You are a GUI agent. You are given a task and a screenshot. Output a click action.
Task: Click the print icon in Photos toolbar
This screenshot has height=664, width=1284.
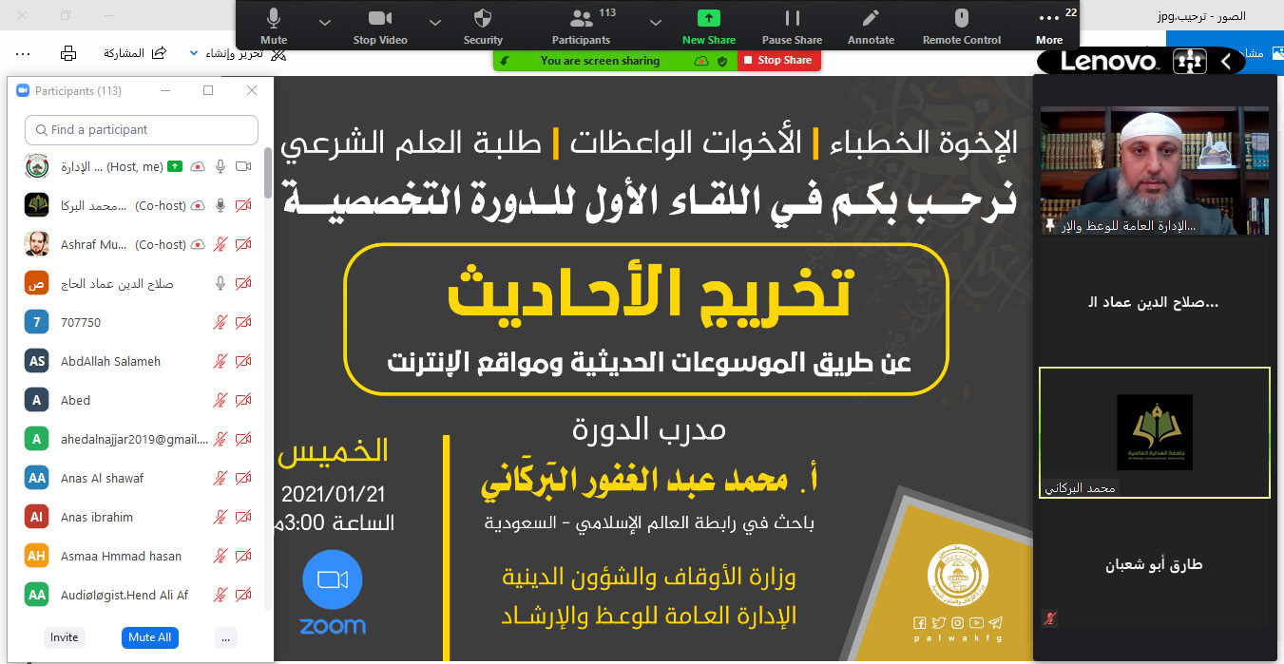coord(68,53)
